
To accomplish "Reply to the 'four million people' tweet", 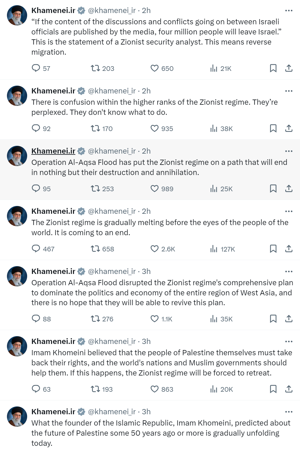I will pos(36,68).
